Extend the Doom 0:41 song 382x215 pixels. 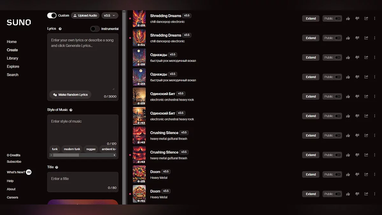311,194
